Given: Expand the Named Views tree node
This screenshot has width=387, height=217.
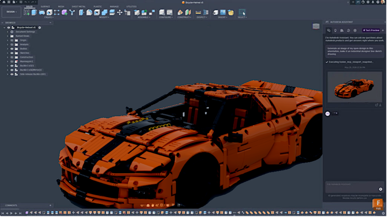Looking at the screenshot, I should (7, 36).
